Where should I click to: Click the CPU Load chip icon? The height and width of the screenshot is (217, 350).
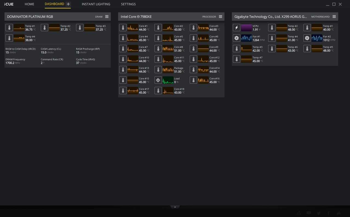tap(158, 80)
